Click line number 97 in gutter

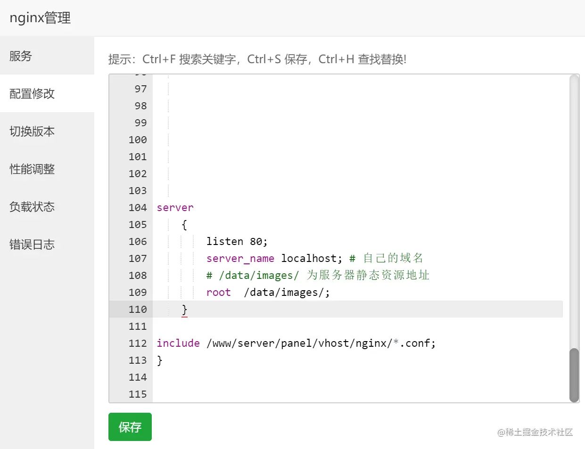coord(140,89)
